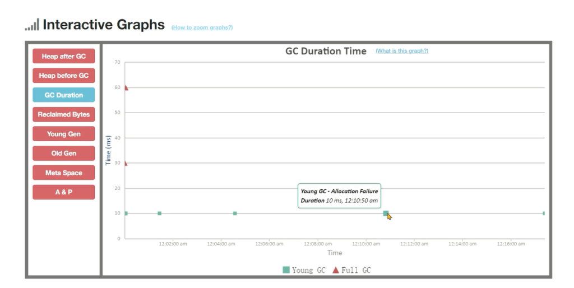
Task: Open the How to zoom graphs link
Action: tap(202, 27)
